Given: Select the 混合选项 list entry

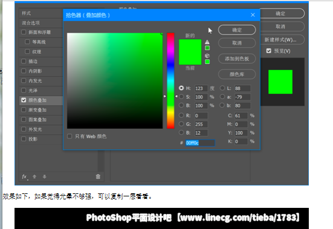Looking at the screenshot, I should tap(40, 23).
